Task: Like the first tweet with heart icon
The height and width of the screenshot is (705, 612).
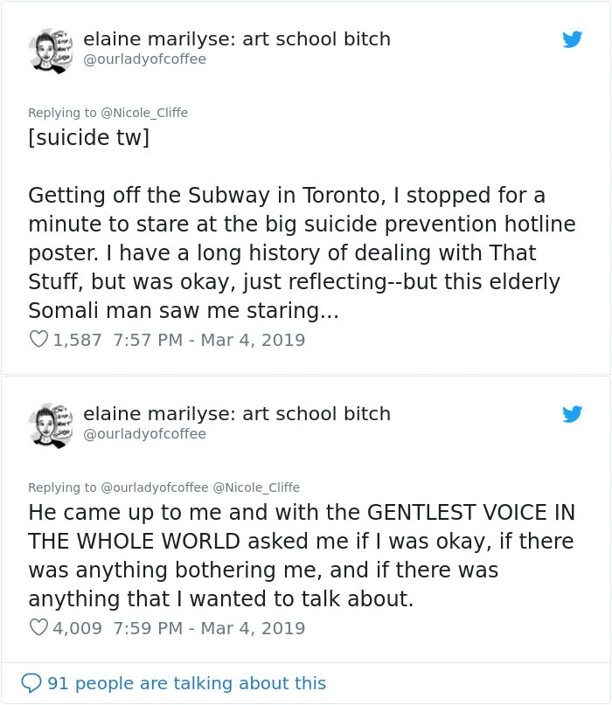Action: click(38, 340)
